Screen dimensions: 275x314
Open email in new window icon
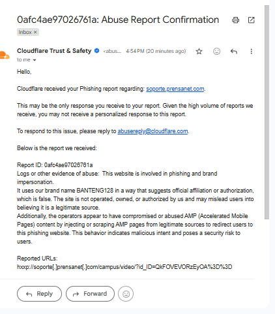pos(251,20)
